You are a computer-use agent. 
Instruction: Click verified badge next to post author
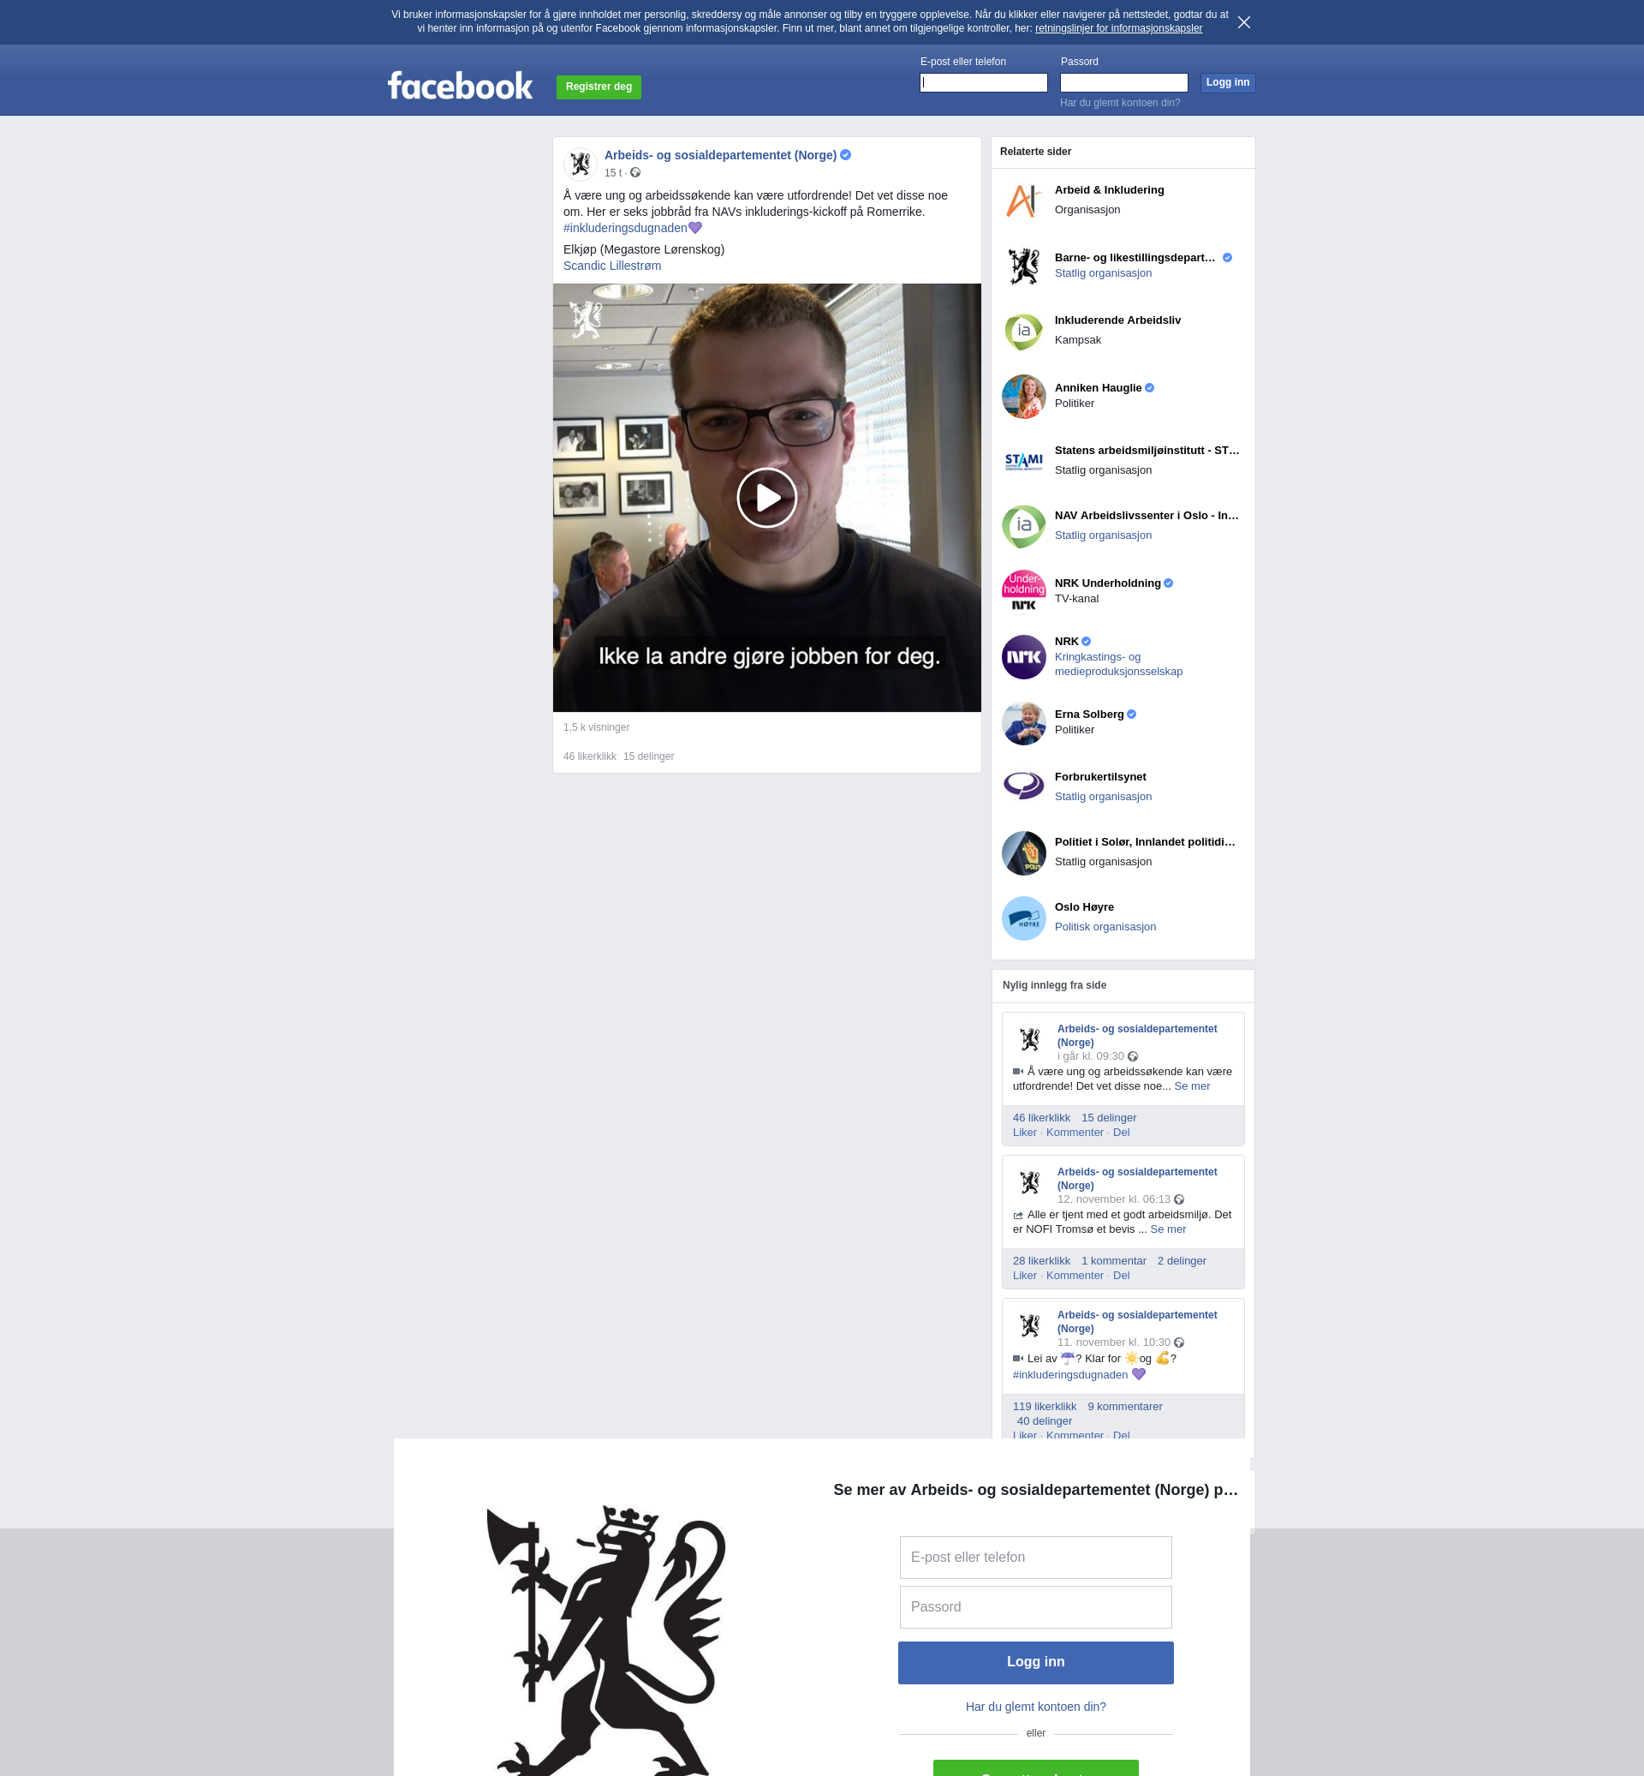[845, 155]
